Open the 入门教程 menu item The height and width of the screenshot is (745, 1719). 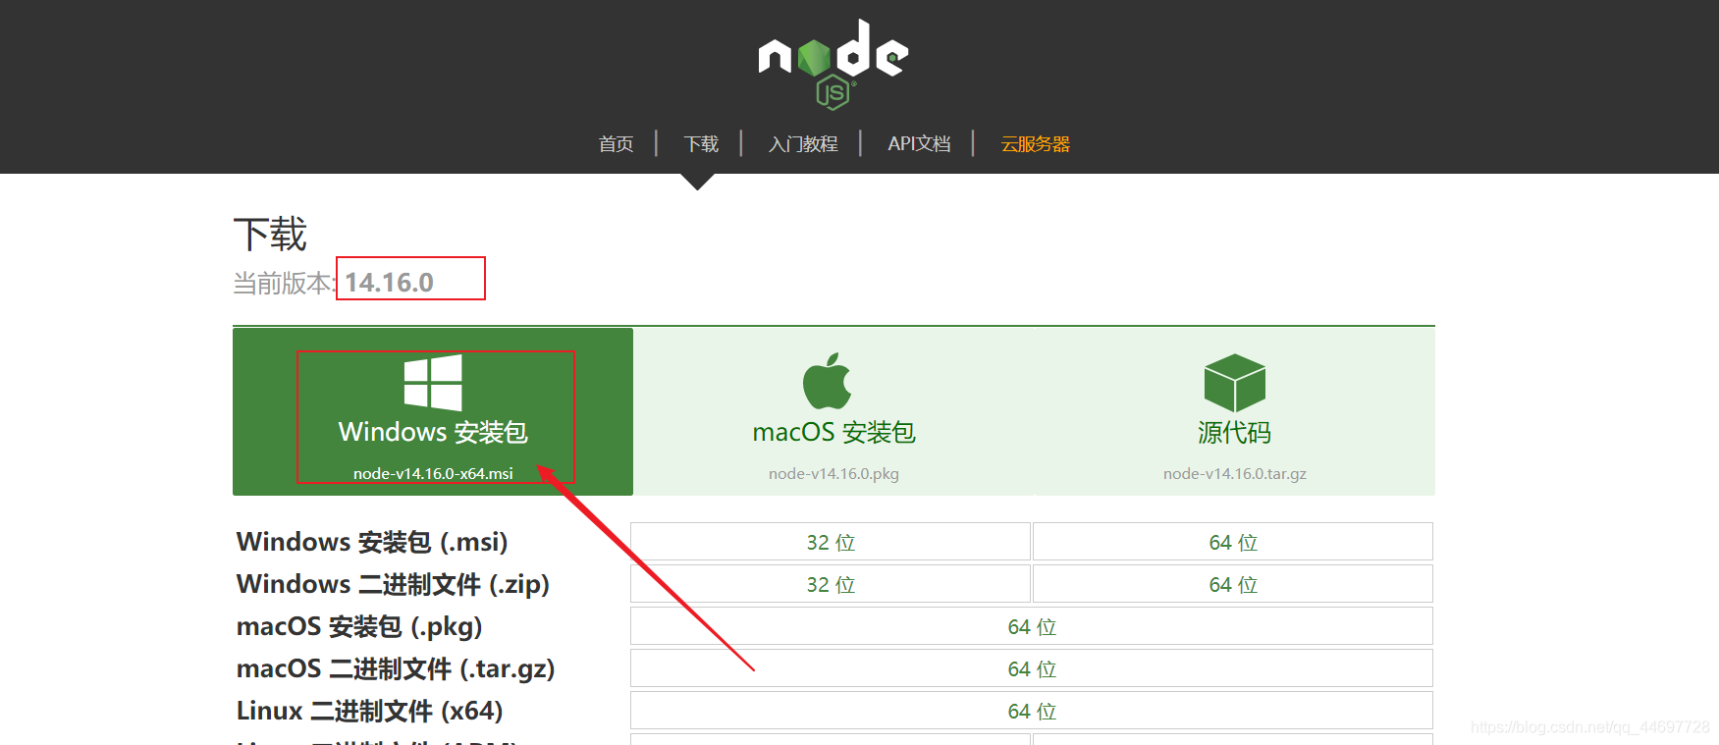coord(803,144)
